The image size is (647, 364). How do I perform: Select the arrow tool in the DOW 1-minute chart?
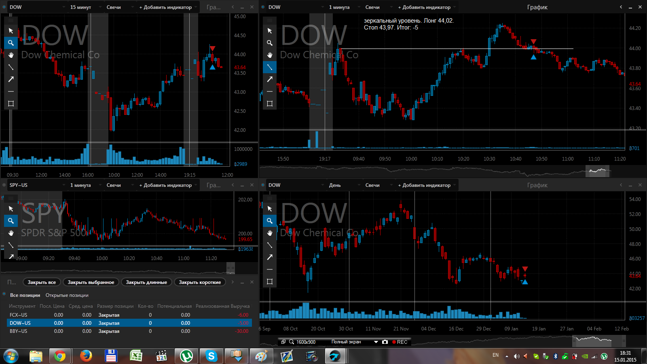(270, 79)
